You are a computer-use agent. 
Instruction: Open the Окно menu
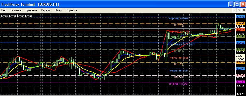(x=58, y=11)
